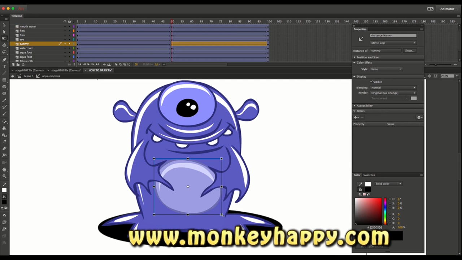Open the filter options gear icon
Screen dimensions: 462x260
pyautogui.click(x=419, y=117)
